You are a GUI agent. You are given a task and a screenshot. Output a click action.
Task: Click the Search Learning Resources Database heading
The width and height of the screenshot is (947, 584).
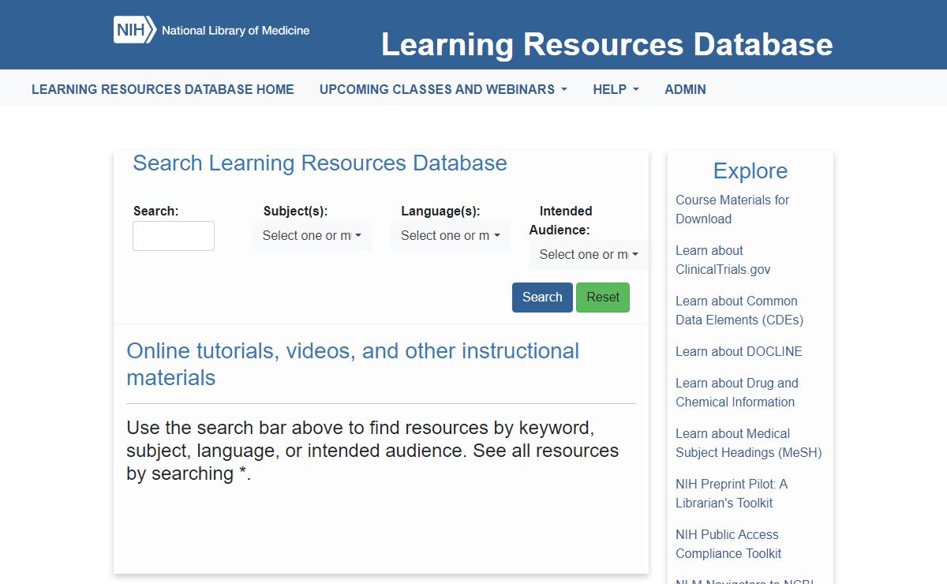(x=320, y=163)
